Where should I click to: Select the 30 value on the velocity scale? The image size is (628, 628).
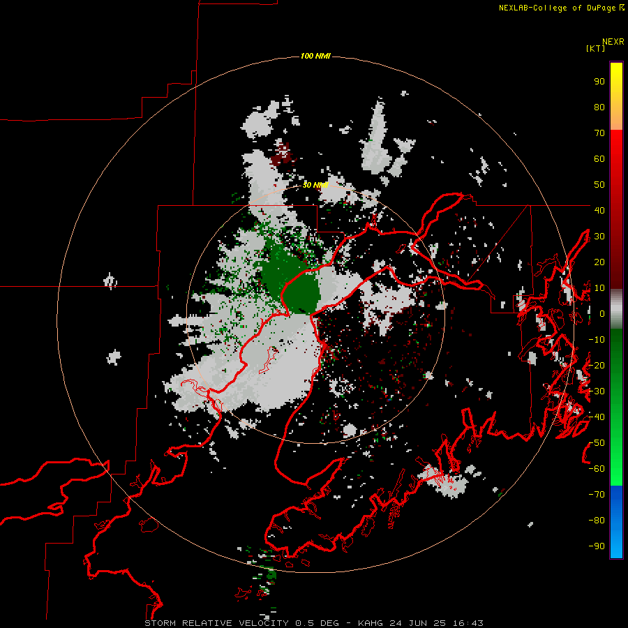pyautogui.click(x=599, y=237)
